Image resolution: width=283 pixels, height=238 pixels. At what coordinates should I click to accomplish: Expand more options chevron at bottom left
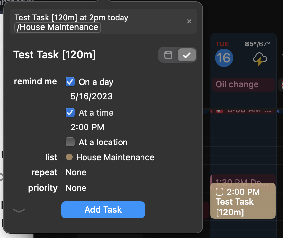click(19, 211)
